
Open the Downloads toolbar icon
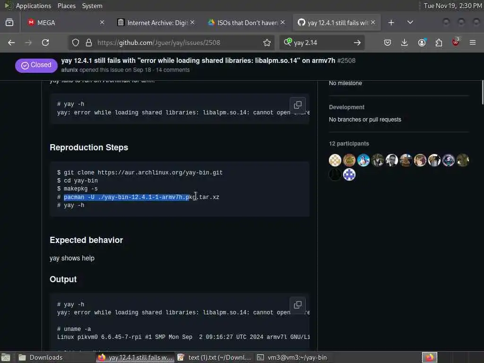[405, 43]
